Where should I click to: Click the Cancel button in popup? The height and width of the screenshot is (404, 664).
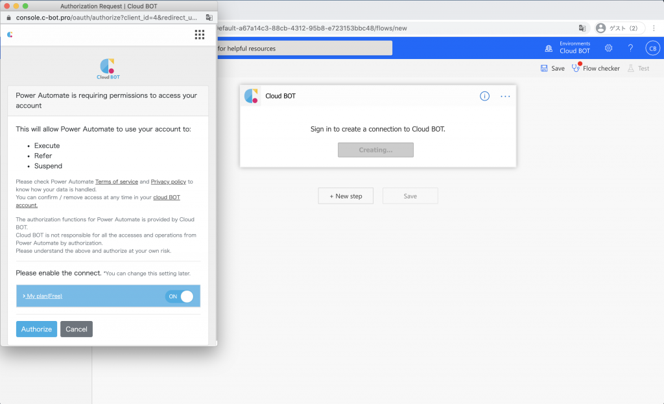click(x=77, y=329)
